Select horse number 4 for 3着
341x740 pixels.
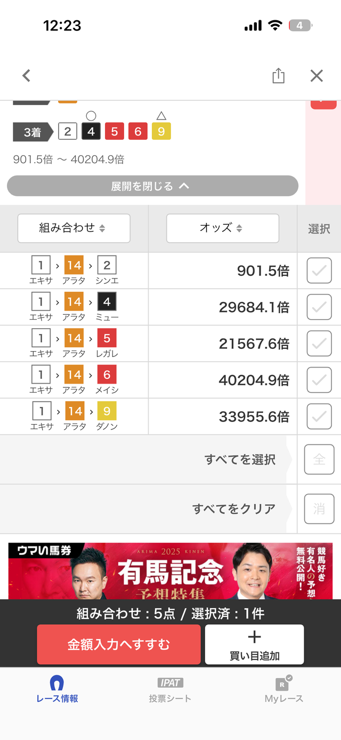point(91,131)
